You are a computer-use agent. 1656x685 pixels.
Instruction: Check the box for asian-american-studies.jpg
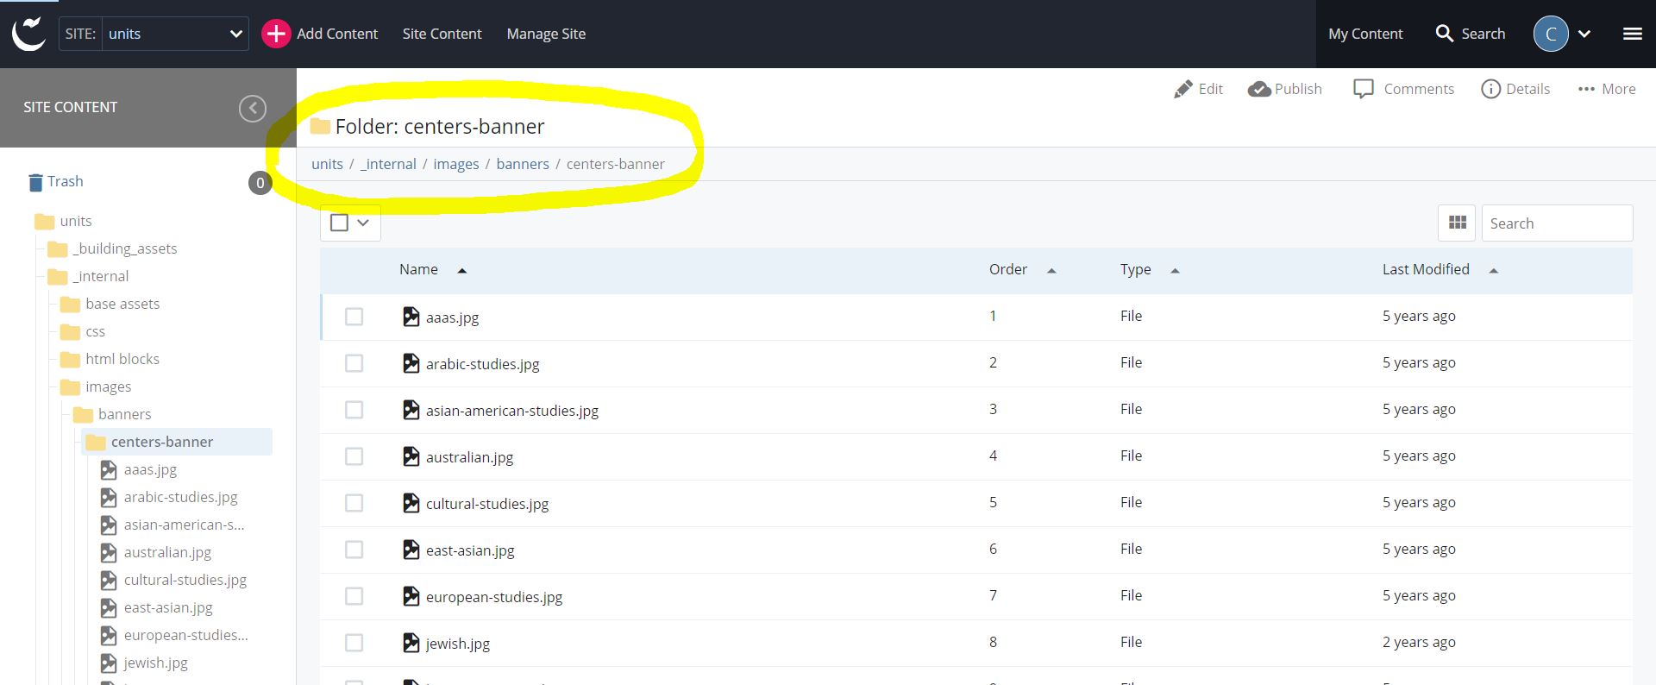click(x=354, y=410)
